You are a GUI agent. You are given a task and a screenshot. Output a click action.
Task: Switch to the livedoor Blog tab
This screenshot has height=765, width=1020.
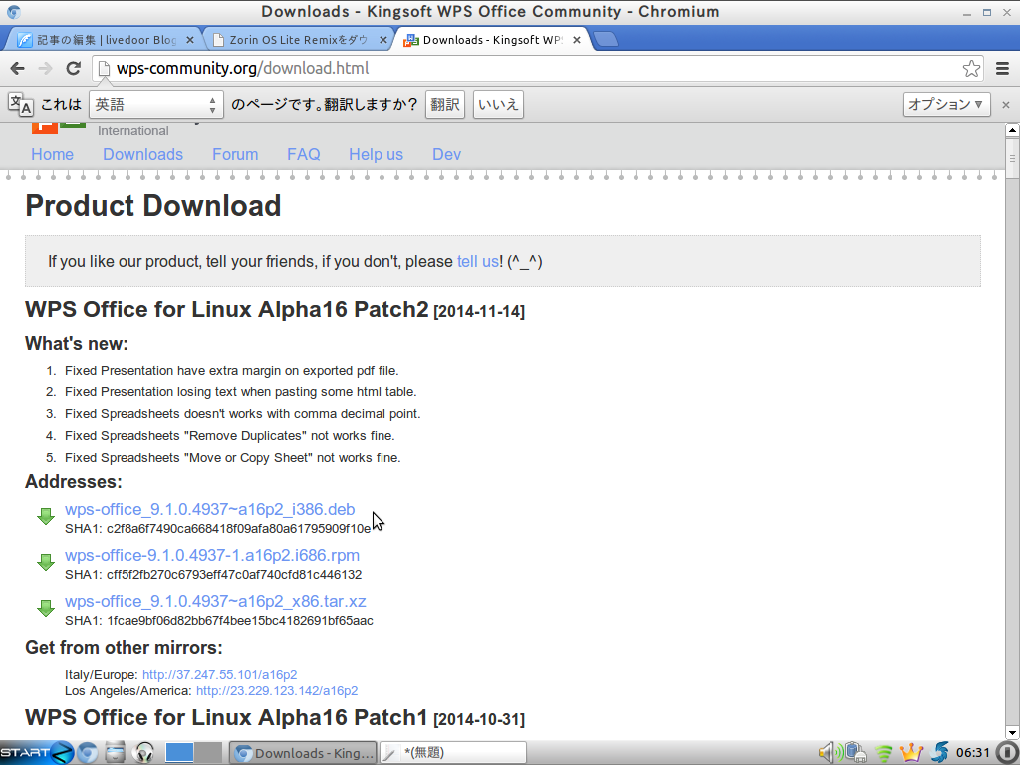(104, 40)
